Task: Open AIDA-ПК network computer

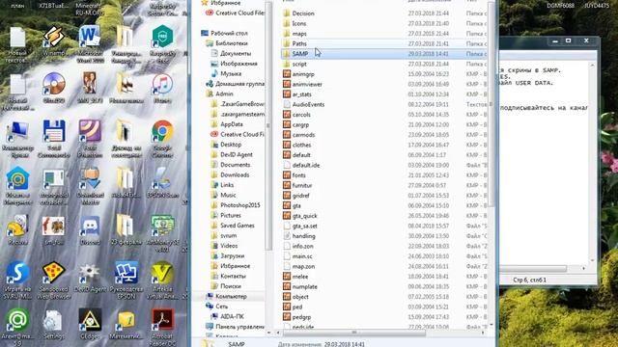Action: pyautogui.click(x=232, y=316)
